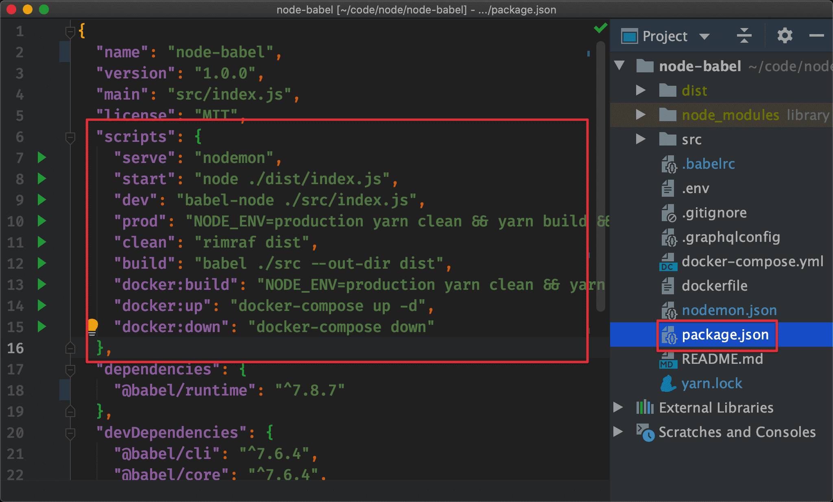This screenshot has height=502, width=833.
Task: Click "rimraf dist" clean value
Action: click(252, 242)
